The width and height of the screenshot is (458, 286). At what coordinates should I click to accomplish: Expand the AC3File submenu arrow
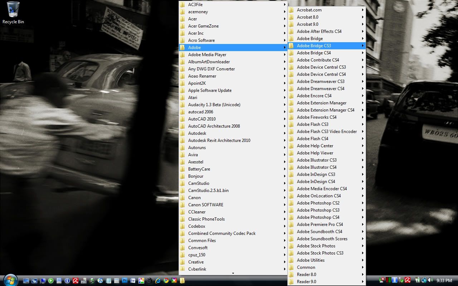tap(285, 5)
